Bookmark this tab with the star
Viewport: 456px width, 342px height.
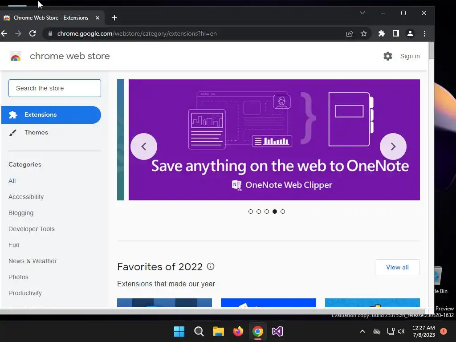363,33
